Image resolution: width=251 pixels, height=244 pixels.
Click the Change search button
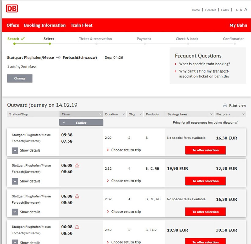pos(20,78)
